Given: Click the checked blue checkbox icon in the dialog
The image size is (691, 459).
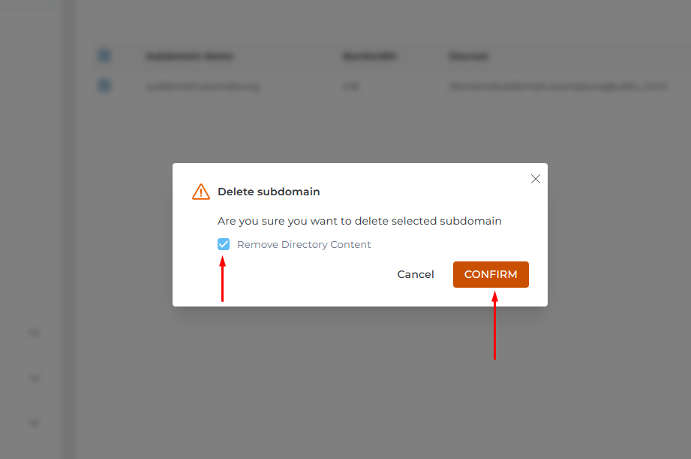Looking at the screenshot, I should coord(224,244).
